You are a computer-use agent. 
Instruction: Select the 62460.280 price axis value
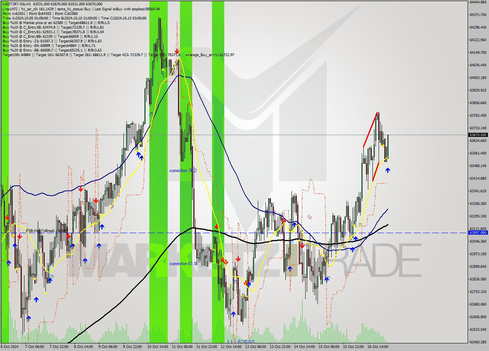click(x=478, y=342)
